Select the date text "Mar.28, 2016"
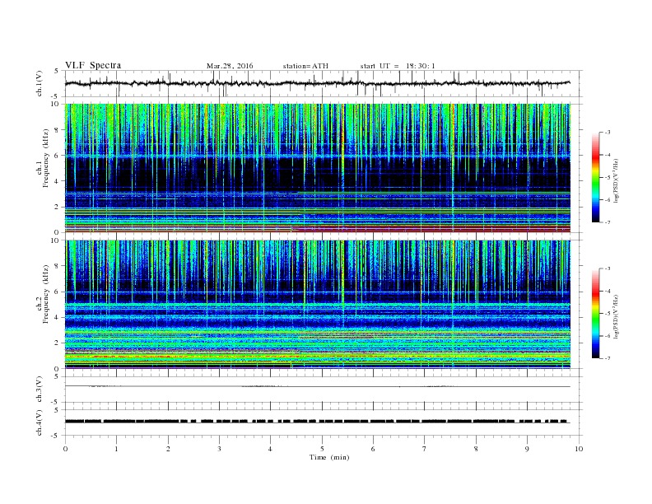 coord(230,66)
